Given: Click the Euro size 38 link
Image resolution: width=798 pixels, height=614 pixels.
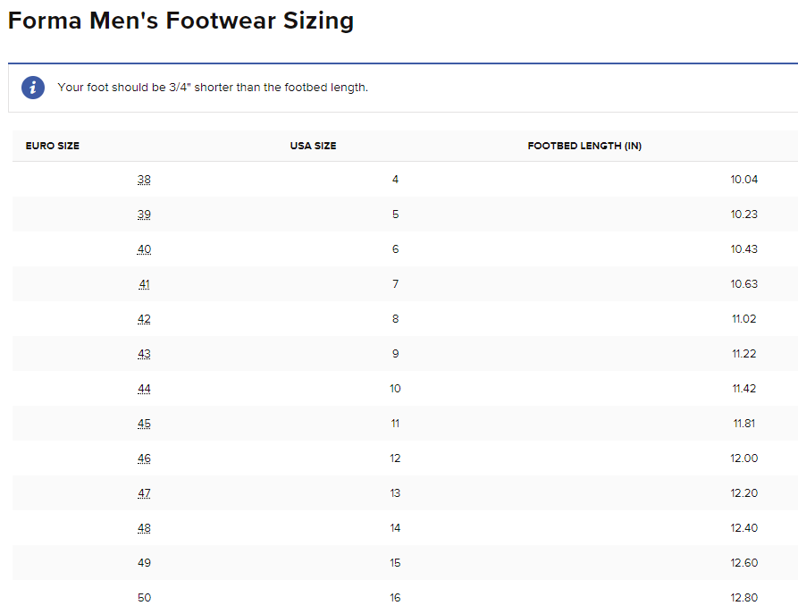Looking at the screenshot, I should tap(144, 180).
